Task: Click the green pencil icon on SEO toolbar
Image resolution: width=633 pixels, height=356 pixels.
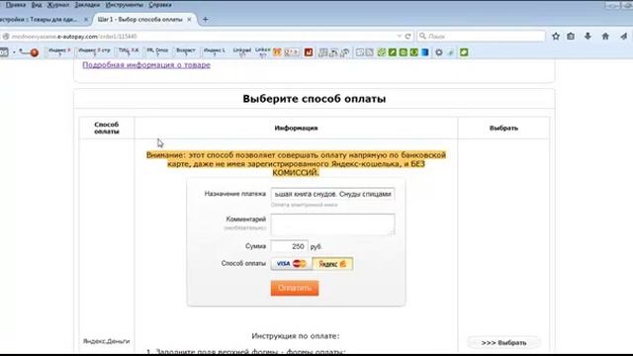Action: coord(393,52)
